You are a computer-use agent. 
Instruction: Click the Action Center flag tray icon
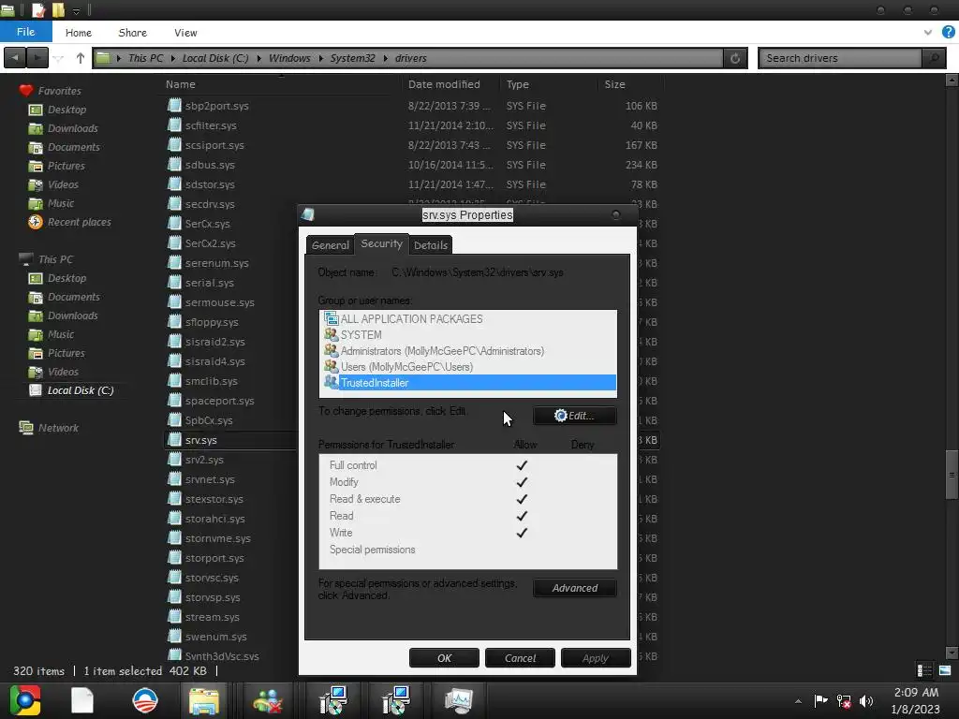click(x=820, y=700)
